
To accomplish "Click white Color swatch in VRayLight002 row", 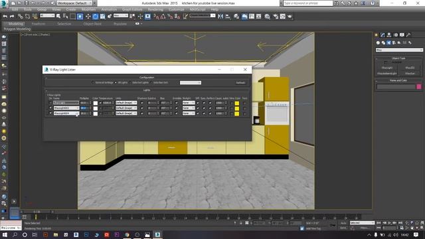I will click(x=96, y=108).
